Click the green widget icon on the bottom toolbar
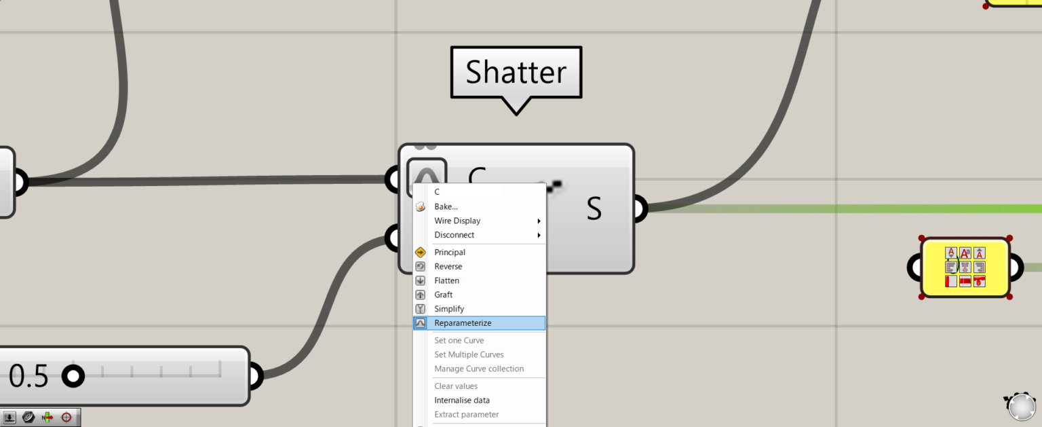Screen dimensions: 1042x427 [x=47, y=417]
